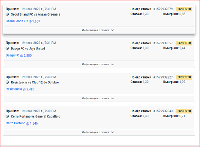Click stake 1,30 on Seoul E-land bet

coord(146,14)
